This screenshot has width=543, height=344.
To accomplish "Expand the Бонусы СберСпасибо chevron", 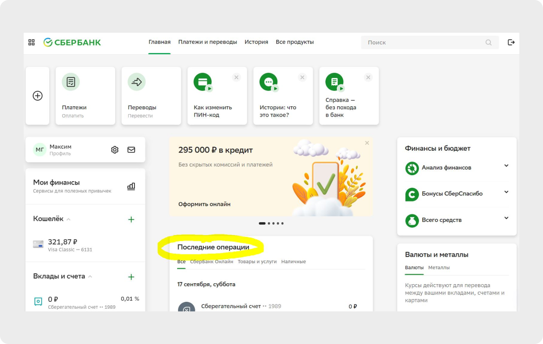I will [506, 192].
